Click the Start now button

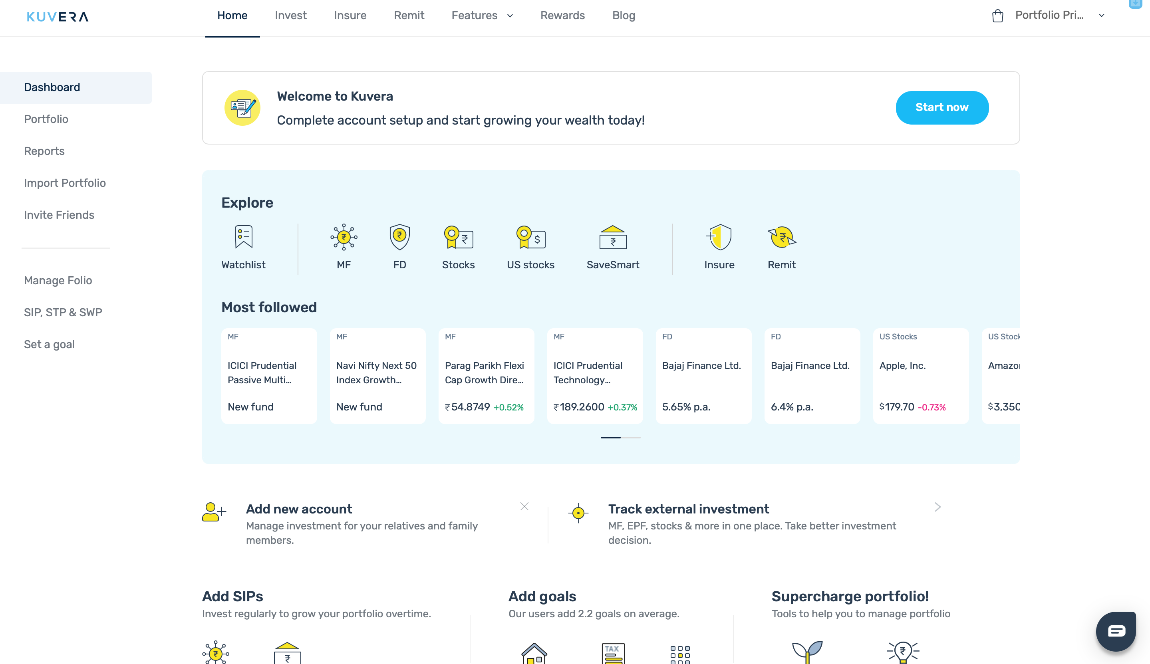tap(942, 108)
